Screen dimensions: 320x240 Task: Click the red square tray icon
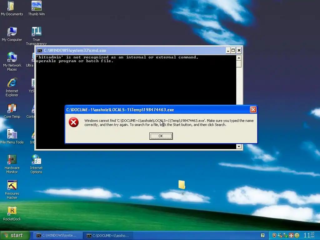[291, 236]
